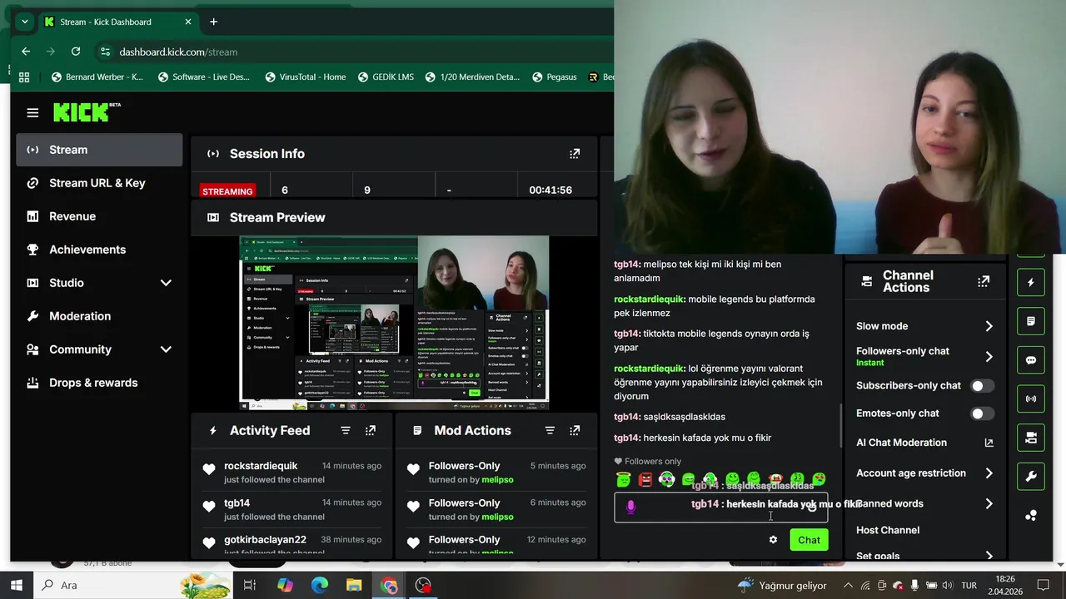Click the document icon in right rail

coord(1031,321)
